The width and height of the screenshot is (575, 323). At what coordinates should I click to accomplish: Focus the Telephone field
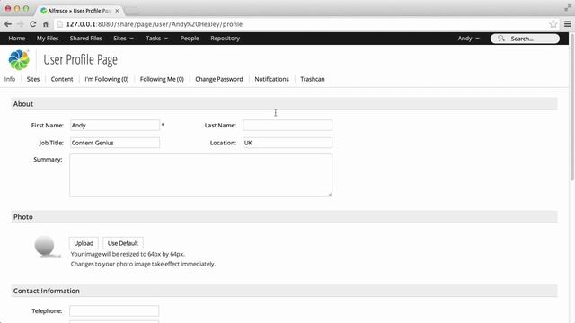click(x=114, y=311)
